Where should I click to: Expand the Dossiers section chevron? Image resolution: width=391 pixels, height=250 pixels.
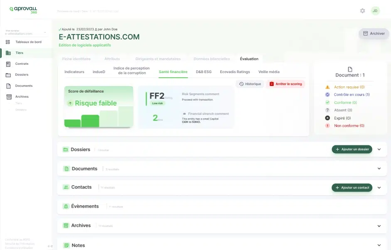pos(379,150)
